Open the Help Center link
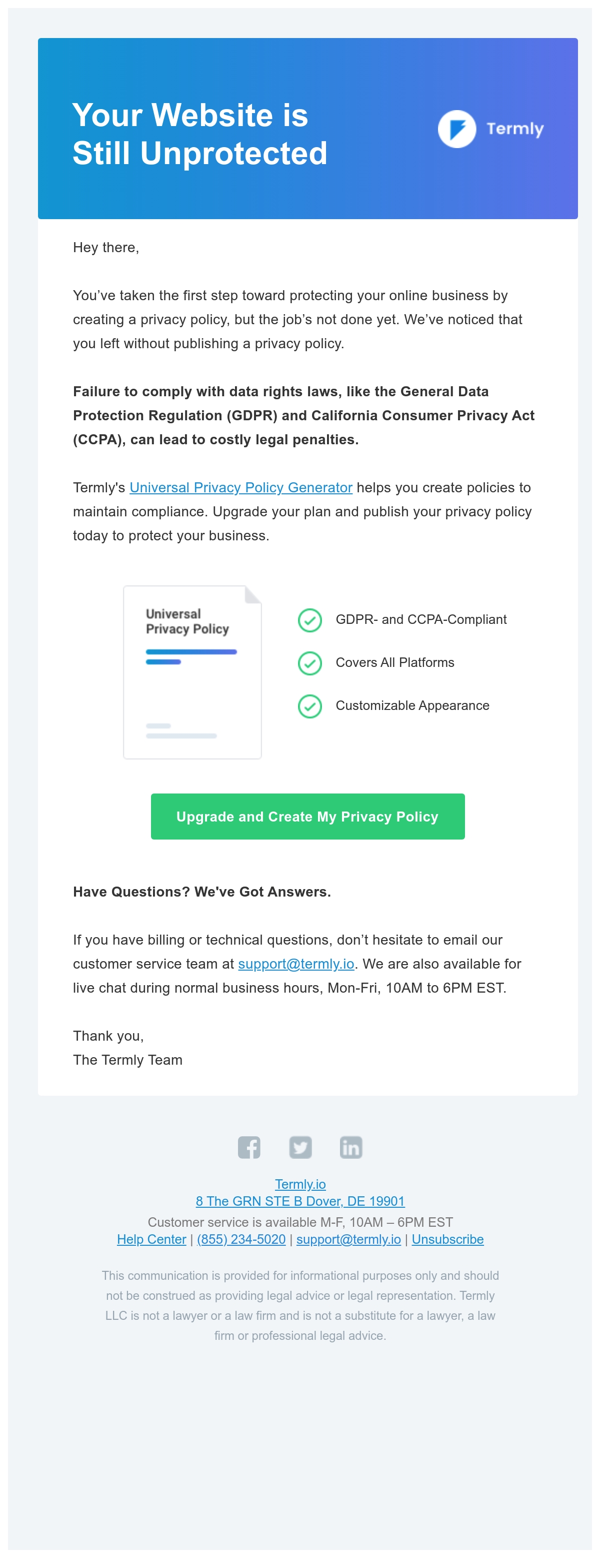This screenshot has width=600, height=1558. [151, 1239]
